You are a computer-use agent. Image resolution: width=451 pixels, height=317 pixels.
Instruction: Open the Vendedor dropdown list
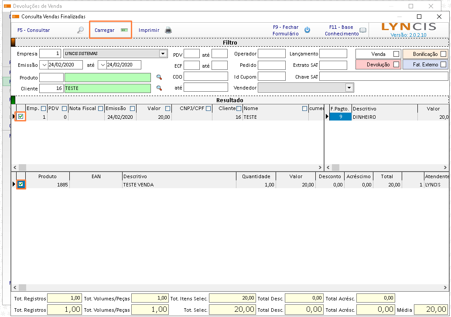(349, 88)
